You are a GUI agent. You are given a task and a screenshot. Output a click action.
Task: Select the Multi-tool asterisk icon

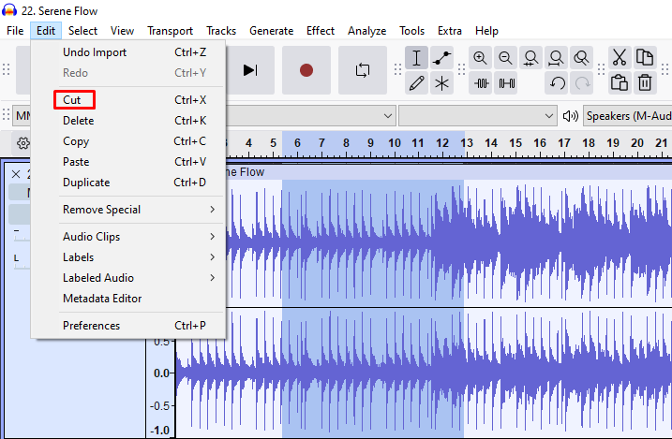click(441, 83)
